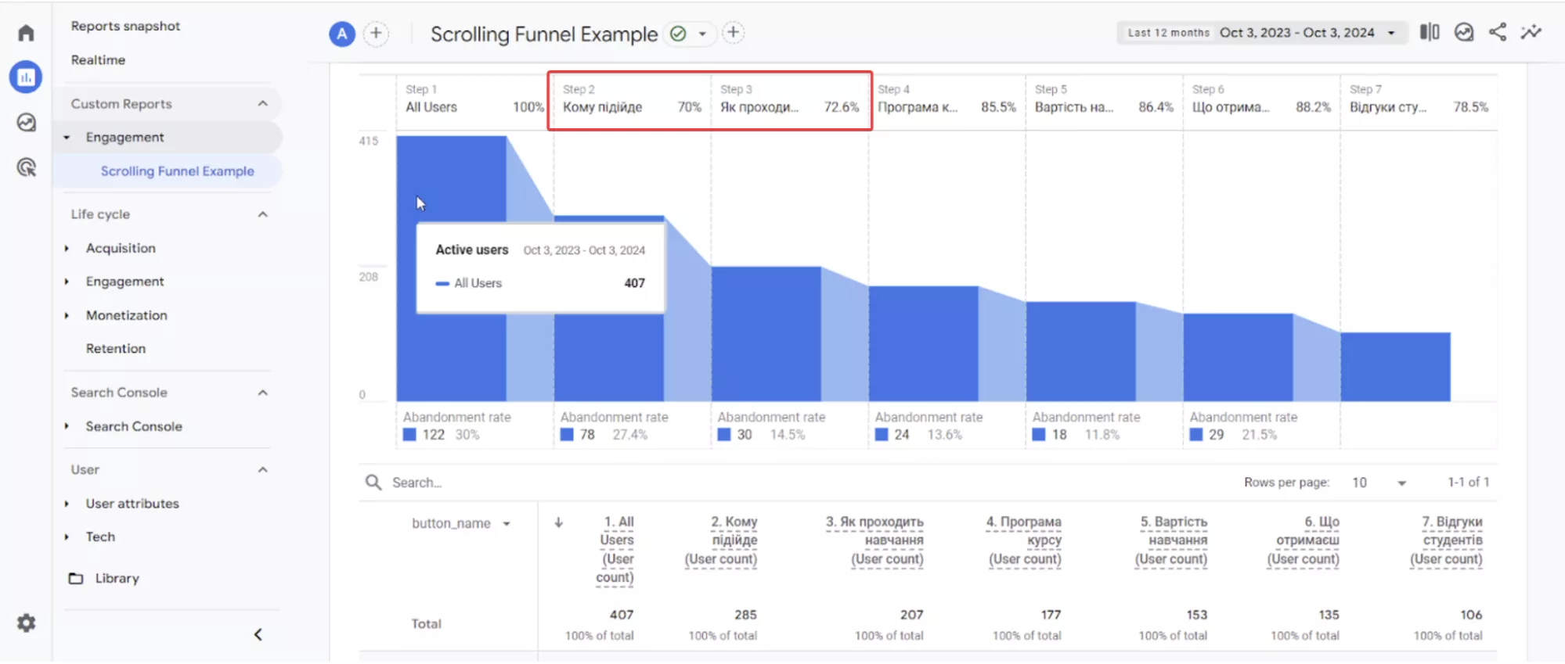Click column header 7. Відгуки студентів
Screen dimensions: 1565x664
[1446, 540]
